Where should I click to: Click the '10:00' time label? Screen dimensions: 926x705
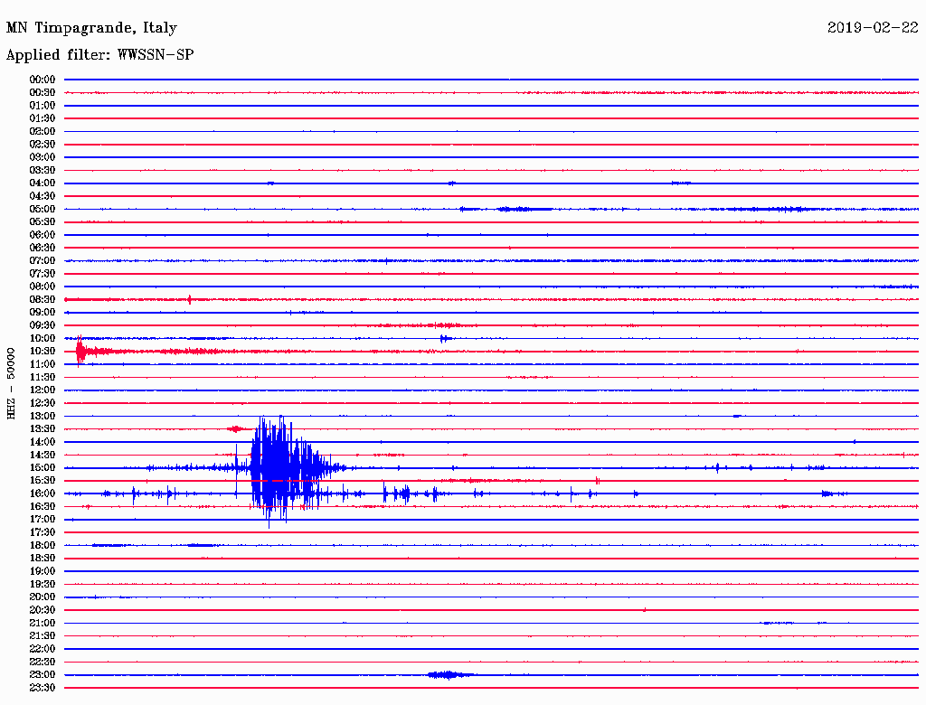click(42, 338)
